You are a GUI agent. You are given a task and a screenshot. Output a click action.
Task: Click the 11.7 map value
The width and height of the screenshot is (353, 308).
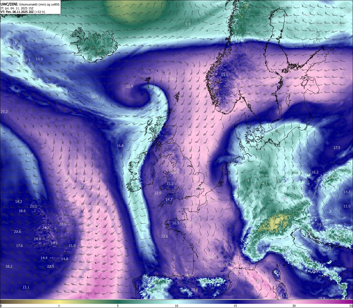[x=94, y=97]
